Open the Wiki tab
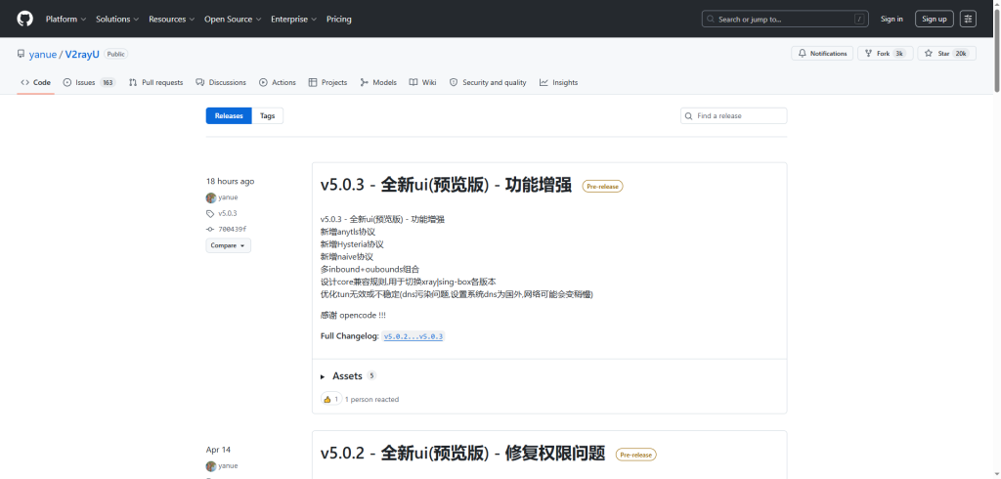Screen dimensions: 1001x479 point(422,82)
